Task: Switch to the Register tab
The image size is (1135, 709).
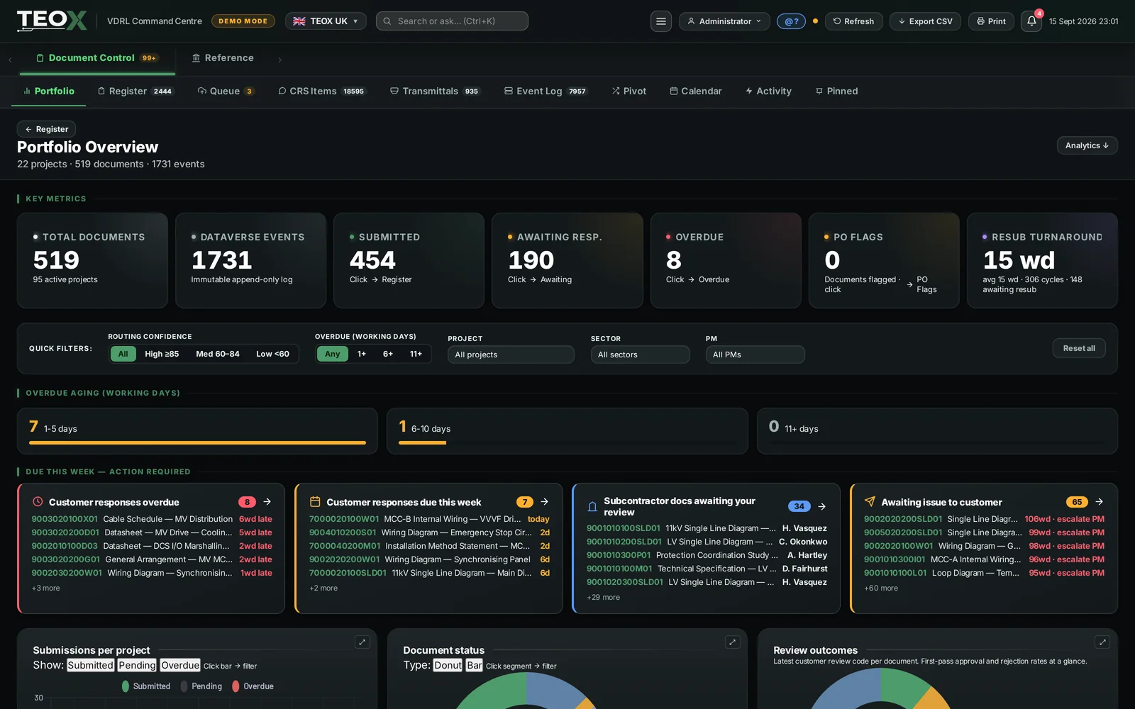Action: pos(135,91)
